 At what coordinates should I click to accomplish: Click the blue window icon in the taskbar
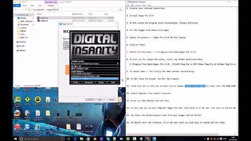pyautogui.click(x=154, y=139)
